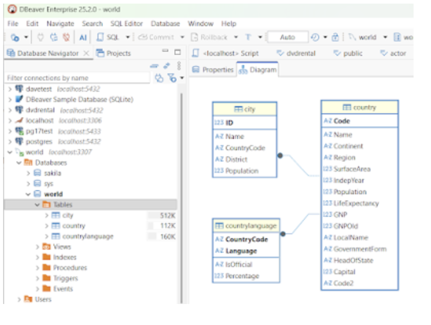Viewport: 431px width, 325px height.
Task: Open a new SQL script editor
Action: pyautogui.click(x=108, y=37)
